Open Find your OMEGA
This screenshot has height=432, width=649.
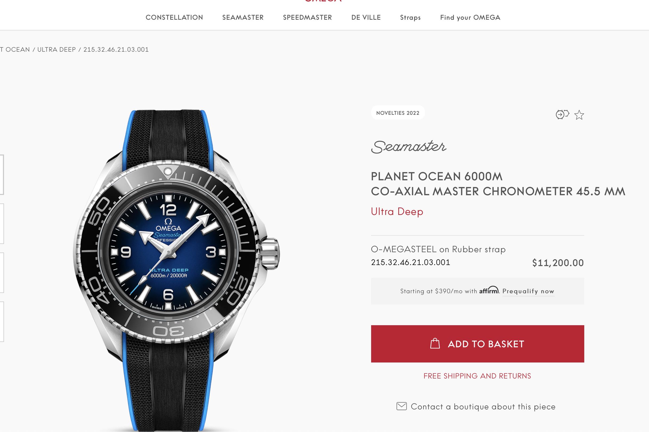click(x=470, y=18)
